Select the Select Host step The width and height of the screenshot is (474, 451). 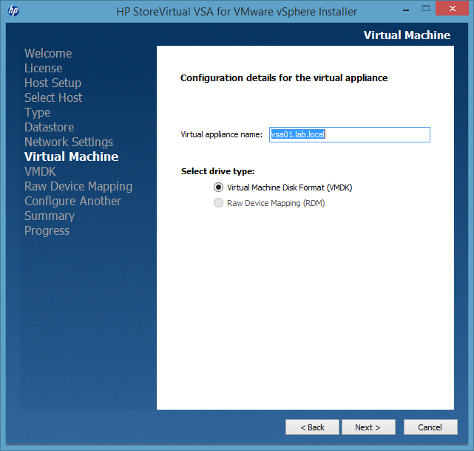click(x=53, y=97)
